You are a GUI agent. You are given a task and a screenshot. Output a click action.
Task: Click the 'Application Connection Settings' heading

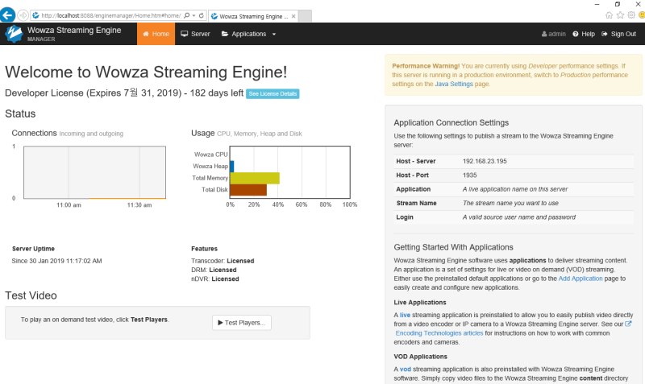tap(451, 122)
